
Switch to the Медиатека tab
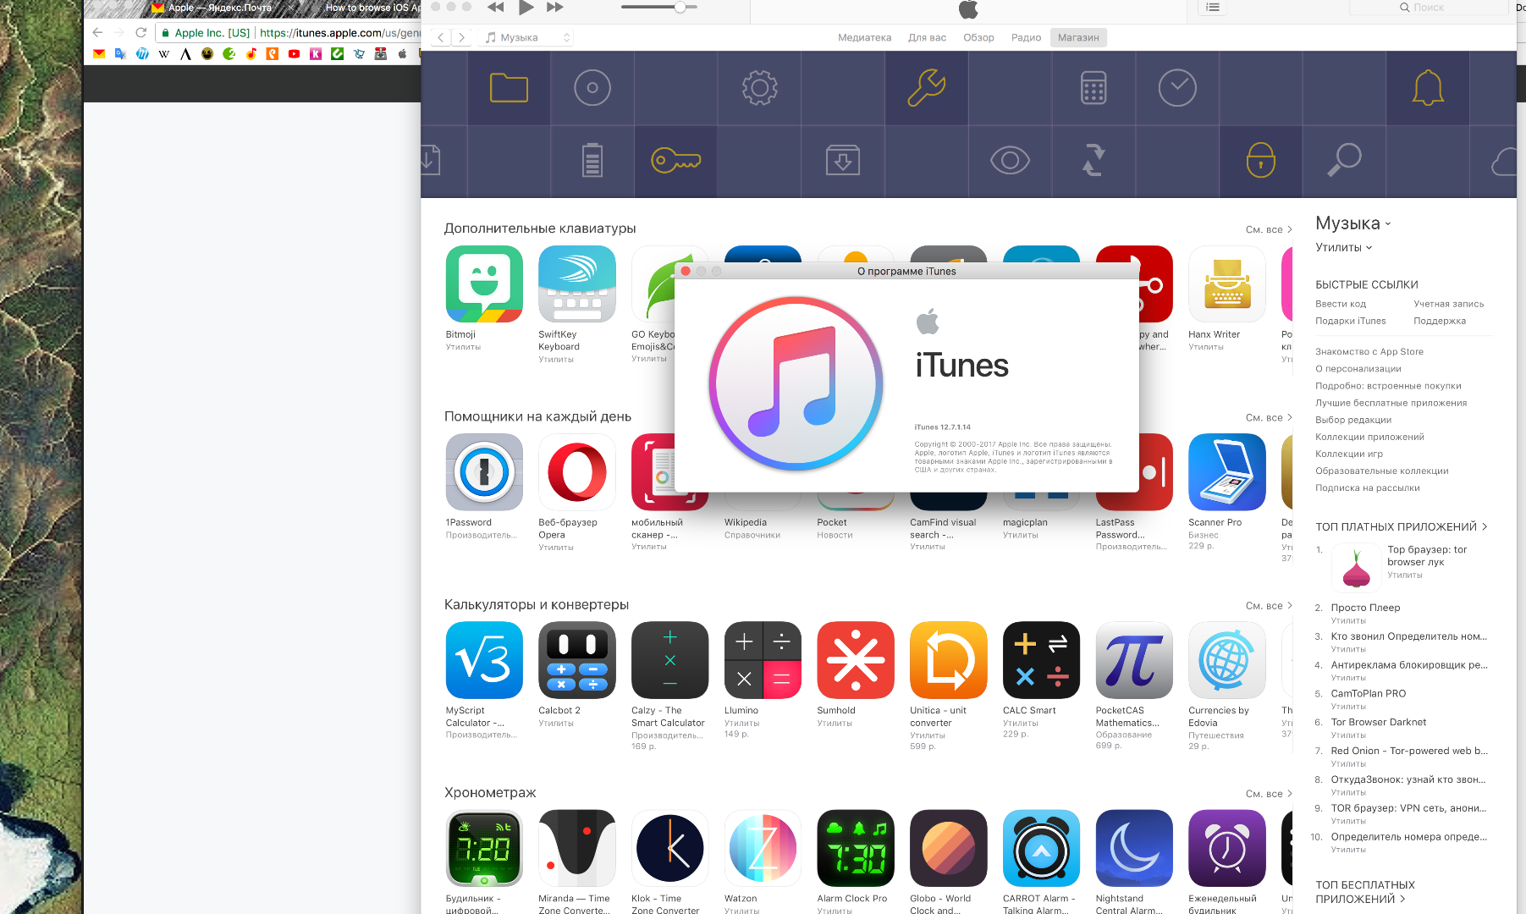(864, 37)
